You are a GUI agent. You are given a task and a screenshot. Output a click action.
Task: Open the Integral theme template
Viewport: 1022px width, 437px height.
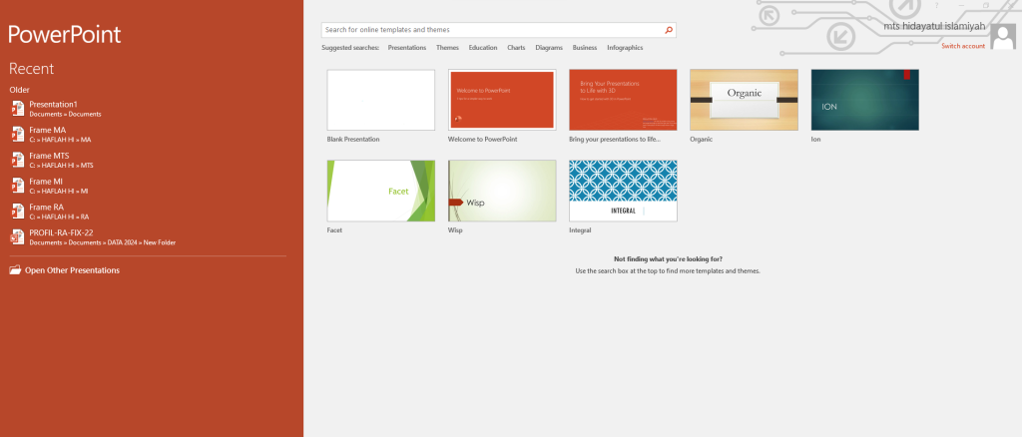click(623, 191)
